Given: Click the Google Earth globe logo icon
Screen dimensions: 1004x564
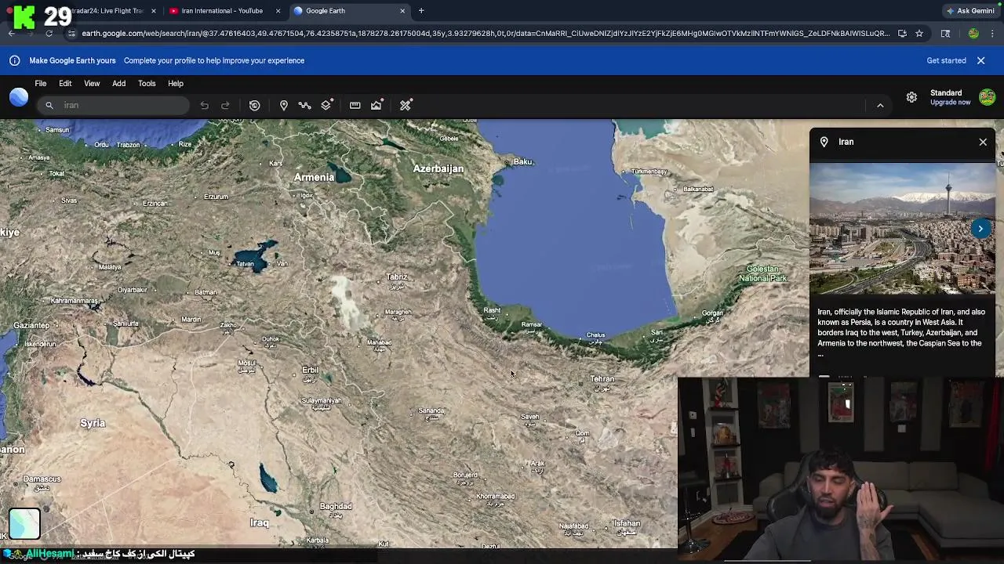Looking at the screenshot, I should (19, 96).
